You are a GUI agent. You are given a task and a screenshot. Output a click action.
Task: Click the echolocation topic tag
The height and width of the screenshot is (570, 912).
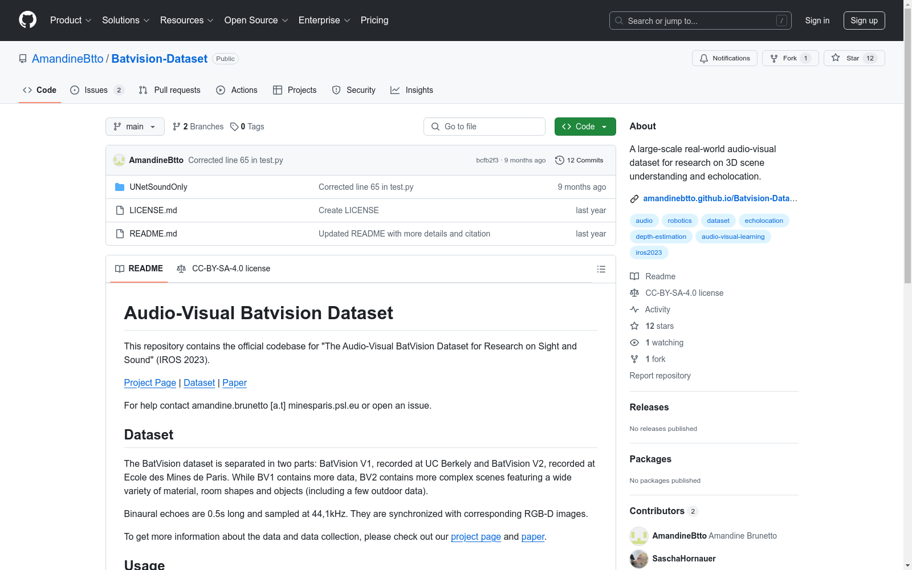point(764,221)
